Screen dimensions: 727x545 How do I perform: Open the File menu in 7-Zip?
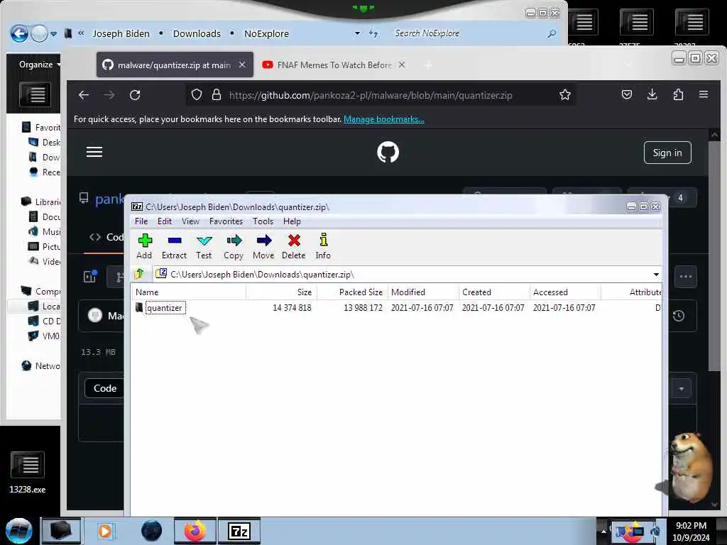(141, 221)
